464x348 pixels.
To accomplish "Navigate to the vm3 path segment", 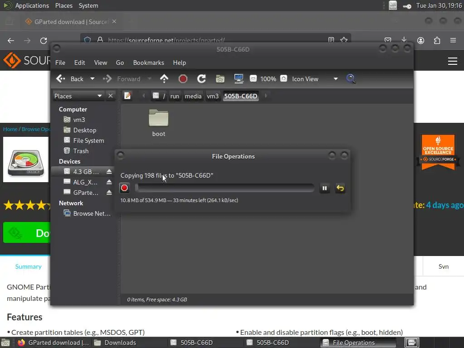I will (213, 96).
